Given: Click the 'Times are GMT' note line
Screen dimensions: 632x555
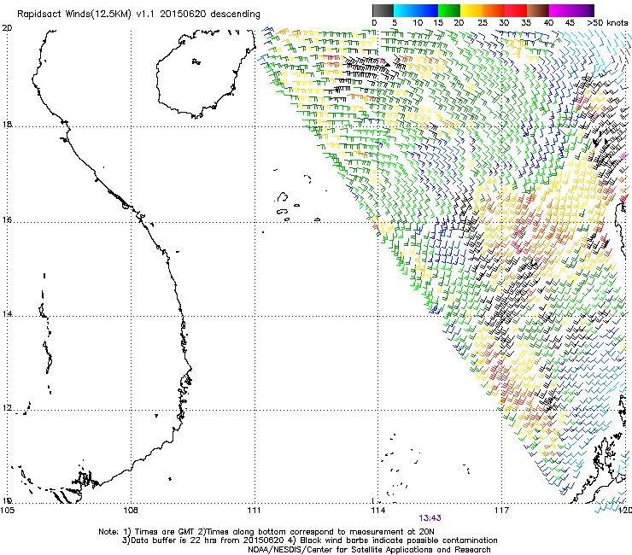Looking at the screenshot, I should [x=266, y=532].
